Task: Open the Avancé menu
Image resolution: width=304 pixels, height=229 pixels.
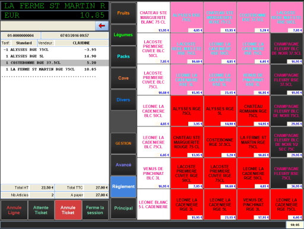Action: pyautogui.click(x=123, y=165)
